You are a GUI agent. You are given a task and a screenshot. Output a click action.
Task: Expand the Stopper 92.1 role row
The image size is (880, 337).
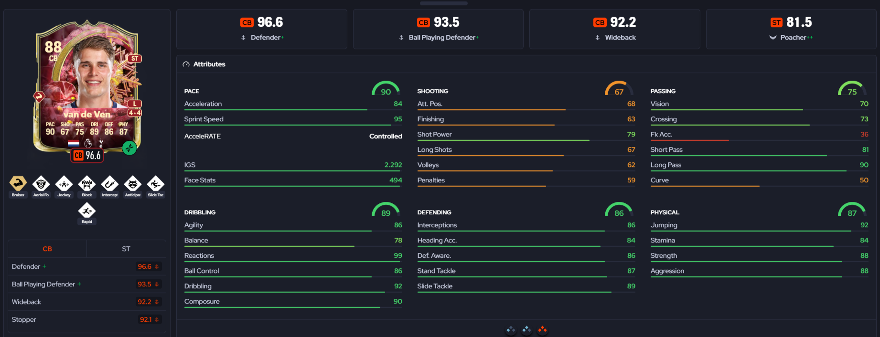pos(87,319)
